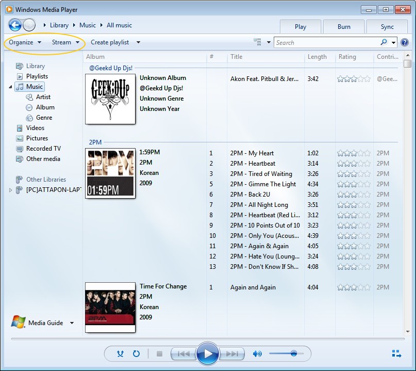This screenshot has width=416, height=371.
Task: Click the Back navigation arrow button
Action: point(15,25)
